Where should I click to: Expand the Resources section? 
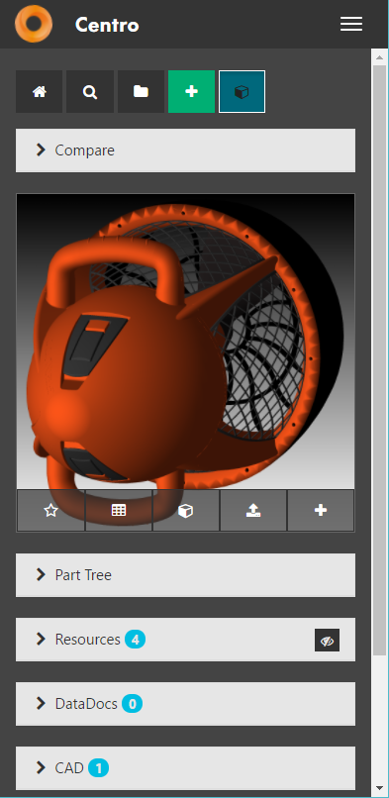click(x=186, y=640)
